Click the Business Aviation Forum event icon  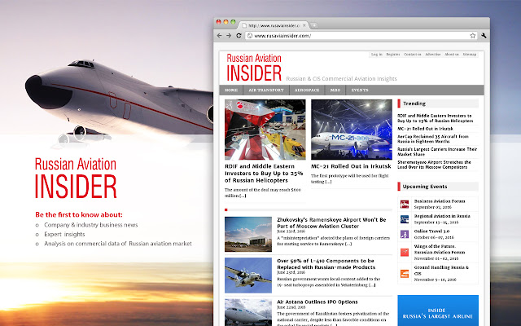405,204
